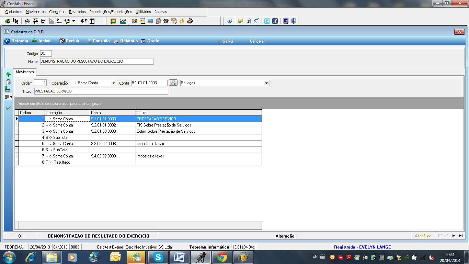Viewport: 469px width, 264px height.
Task: Click the two-people users icon on the toolbar
Action: point(135,21)
